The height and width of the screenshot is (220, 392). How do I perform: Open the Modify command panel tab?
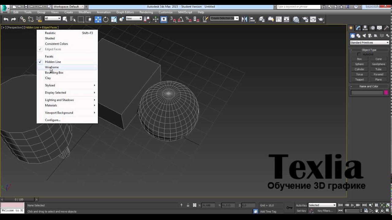point(358,28)
